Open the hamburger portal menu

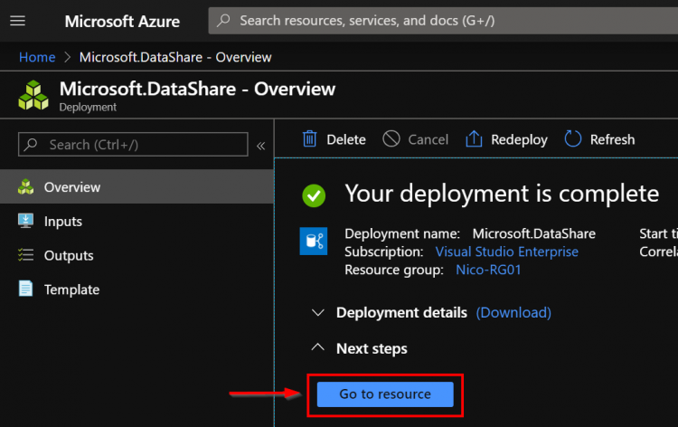pos(18,21)
